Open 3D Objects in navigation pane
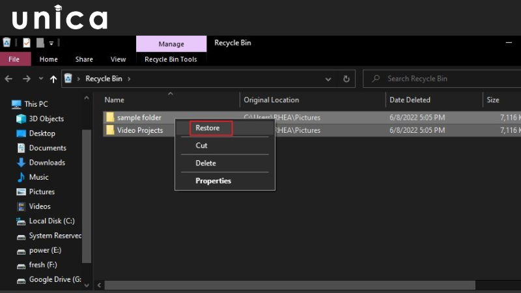The image size is (521, 293). [x=46, y=119]
